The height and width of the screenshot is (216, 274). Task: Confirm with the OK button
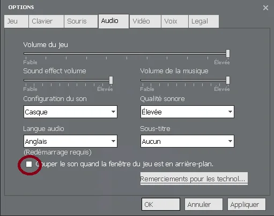pos(161,204)
